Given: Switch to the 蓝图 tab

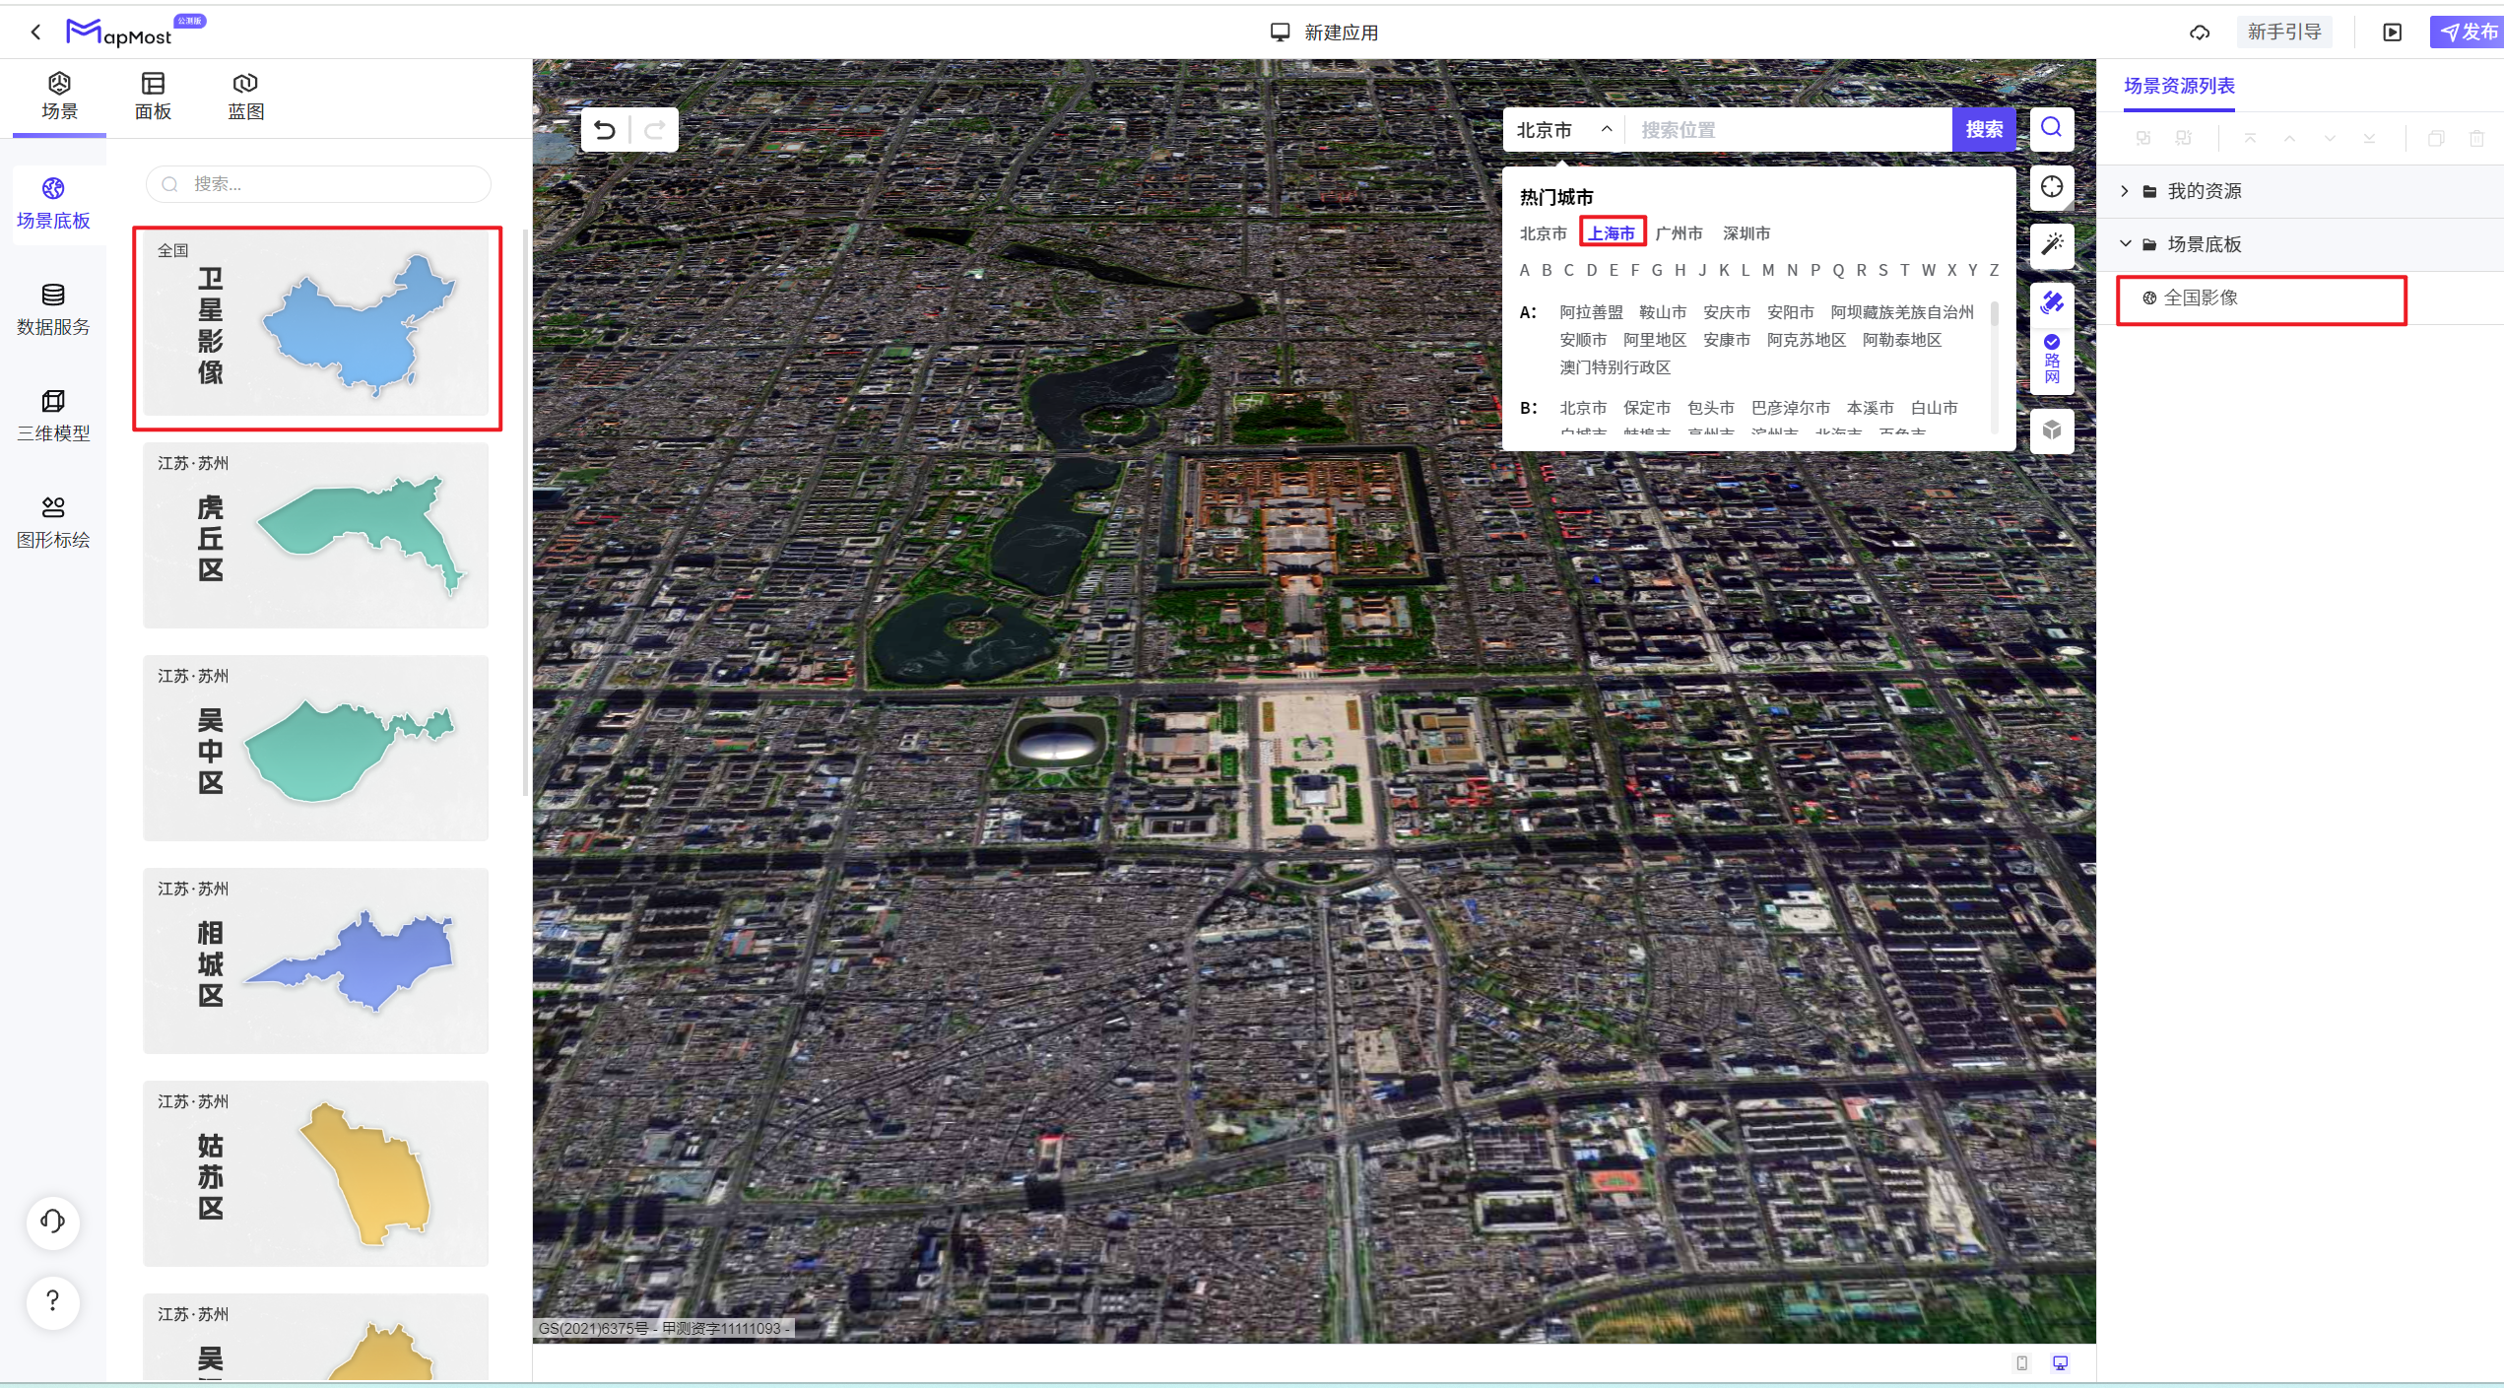Looking at the screenshot, I should coord(245,97).
